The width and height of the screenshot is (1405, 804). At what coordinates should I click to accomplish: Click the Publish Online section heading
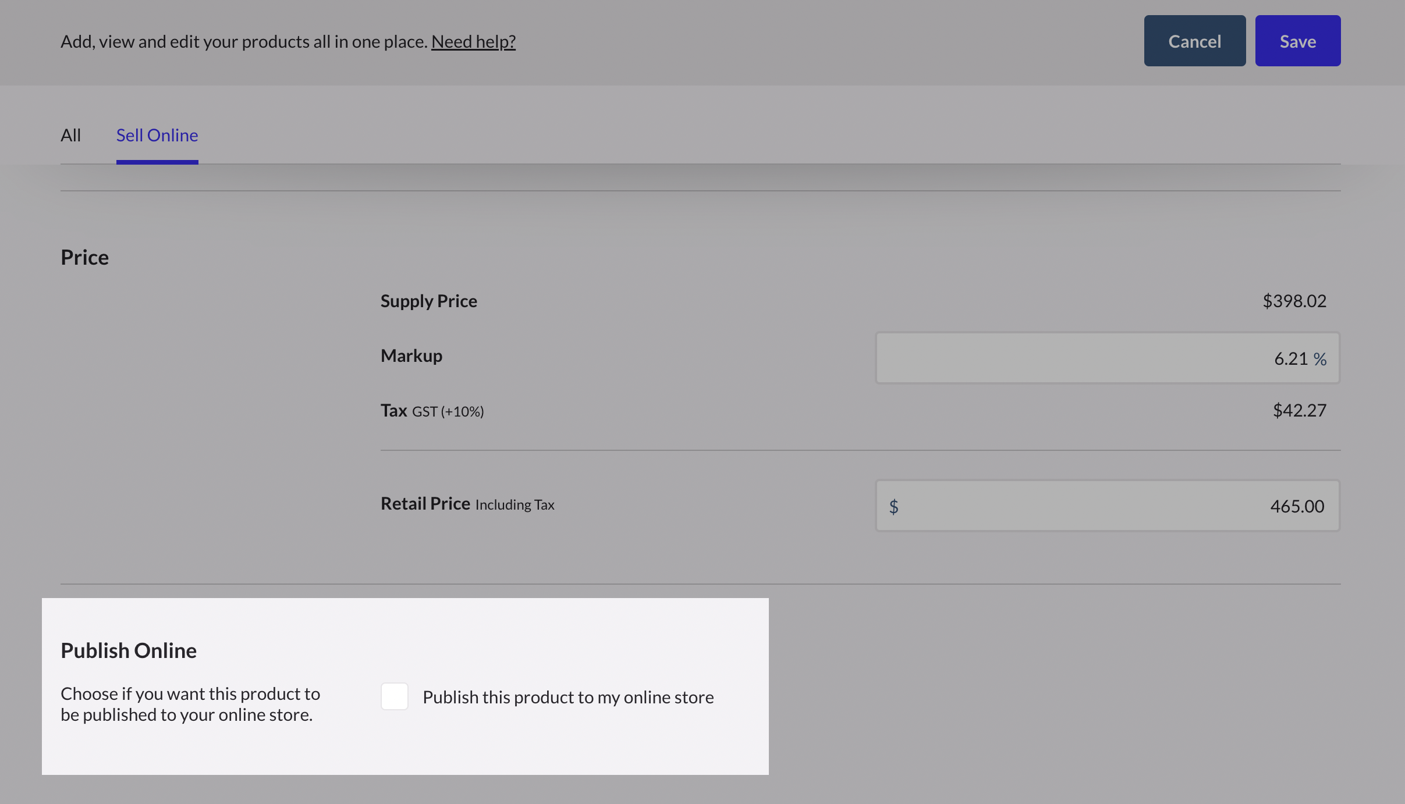(129, 650)
